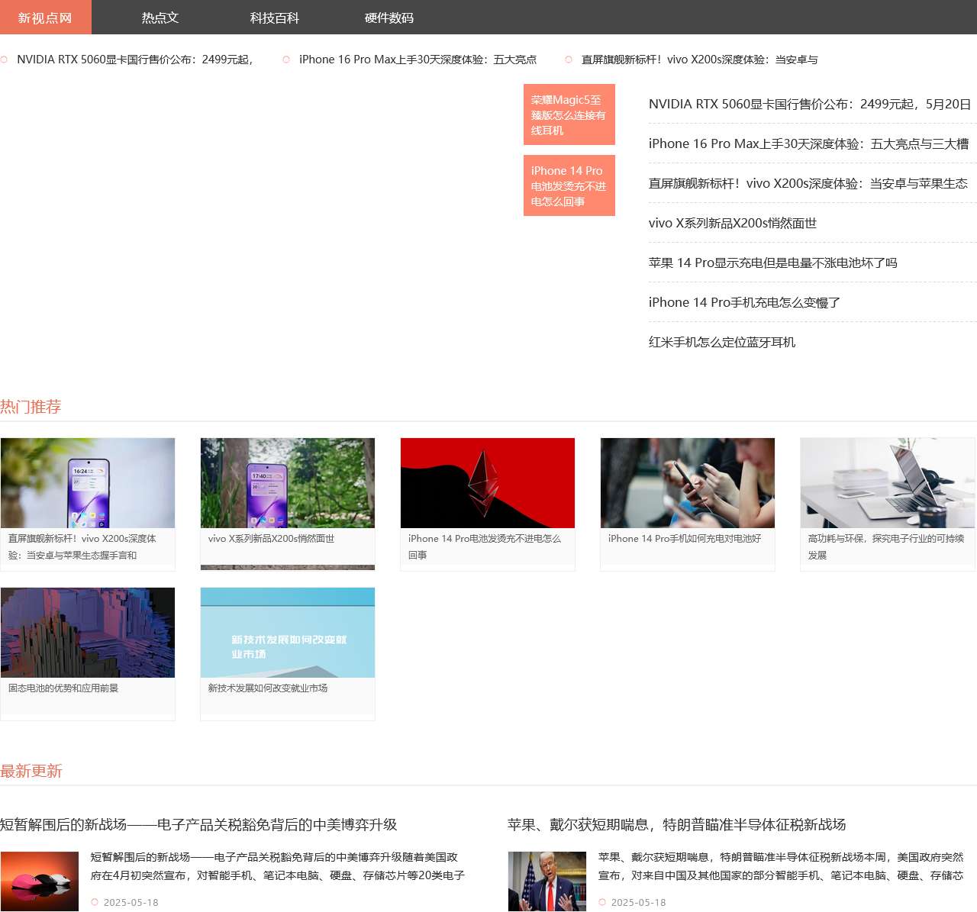Click circle bullet before 直屏旗舰 ticker headline
Screen dimensions: 977x912
(x=569, y=60)
